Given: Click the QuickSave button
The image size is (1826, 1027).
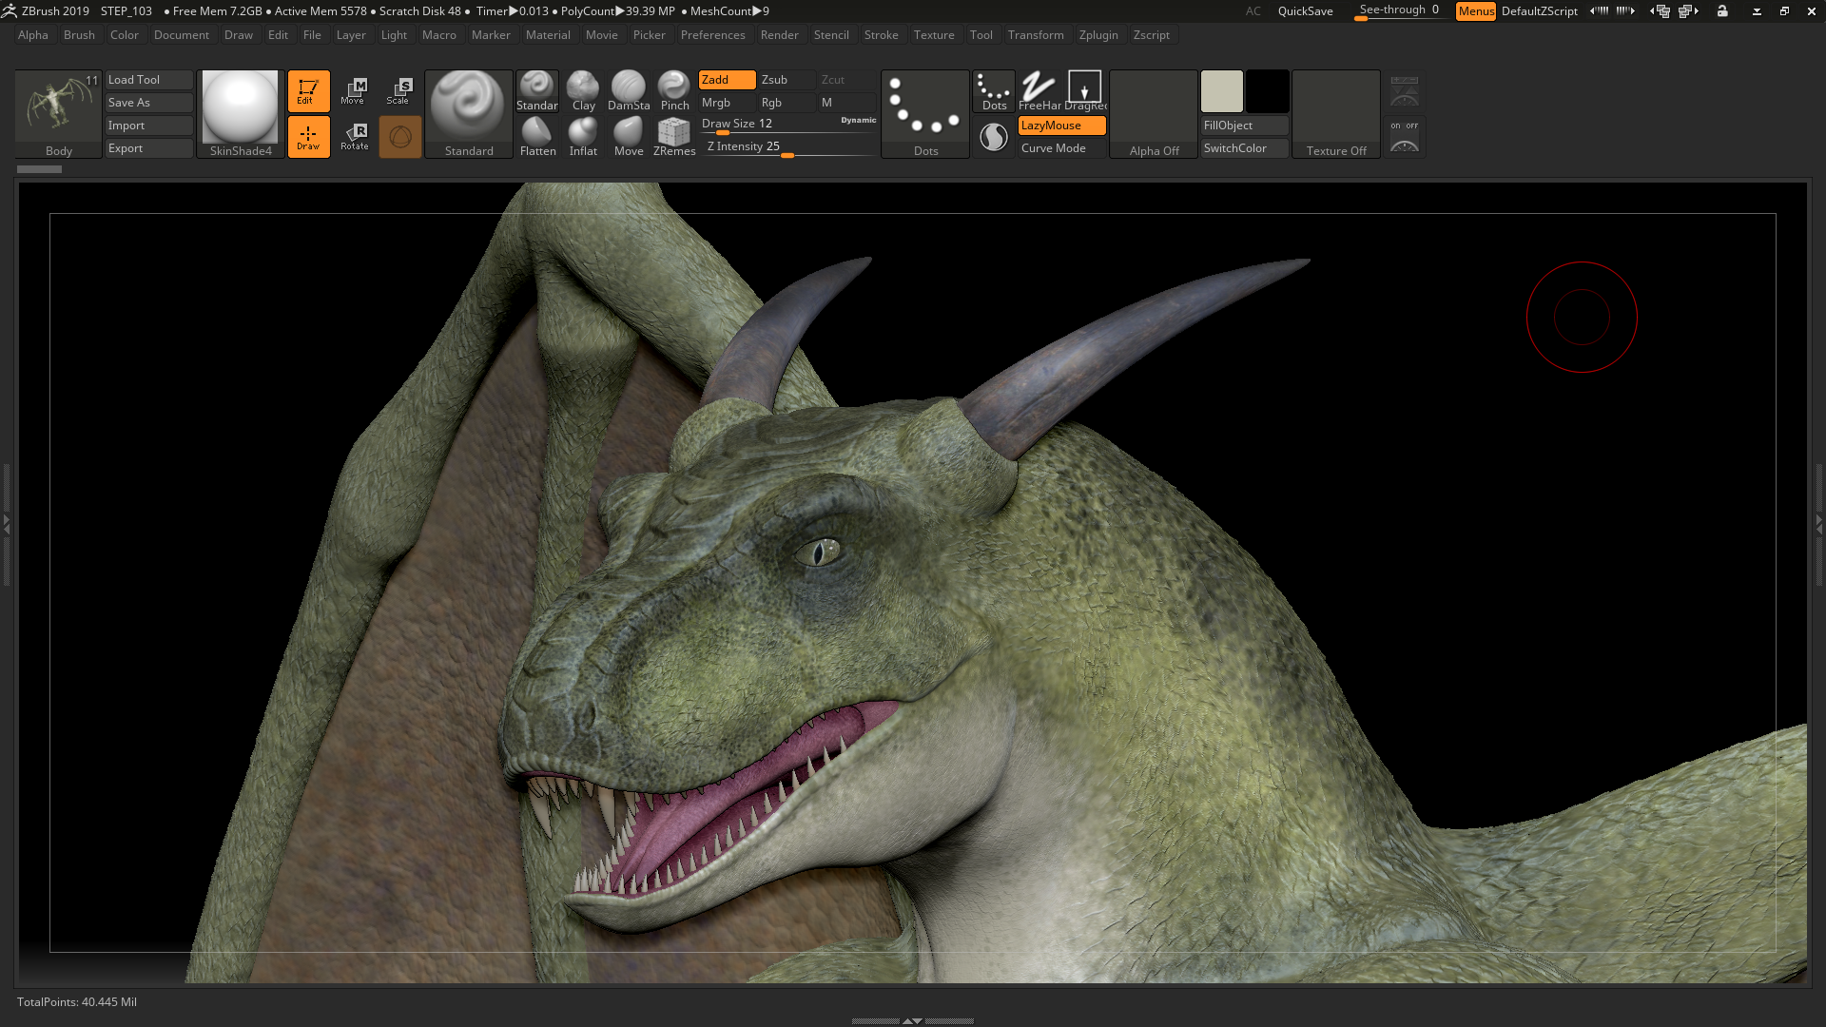Looking at the screenshot, I should coord(1305,11).
